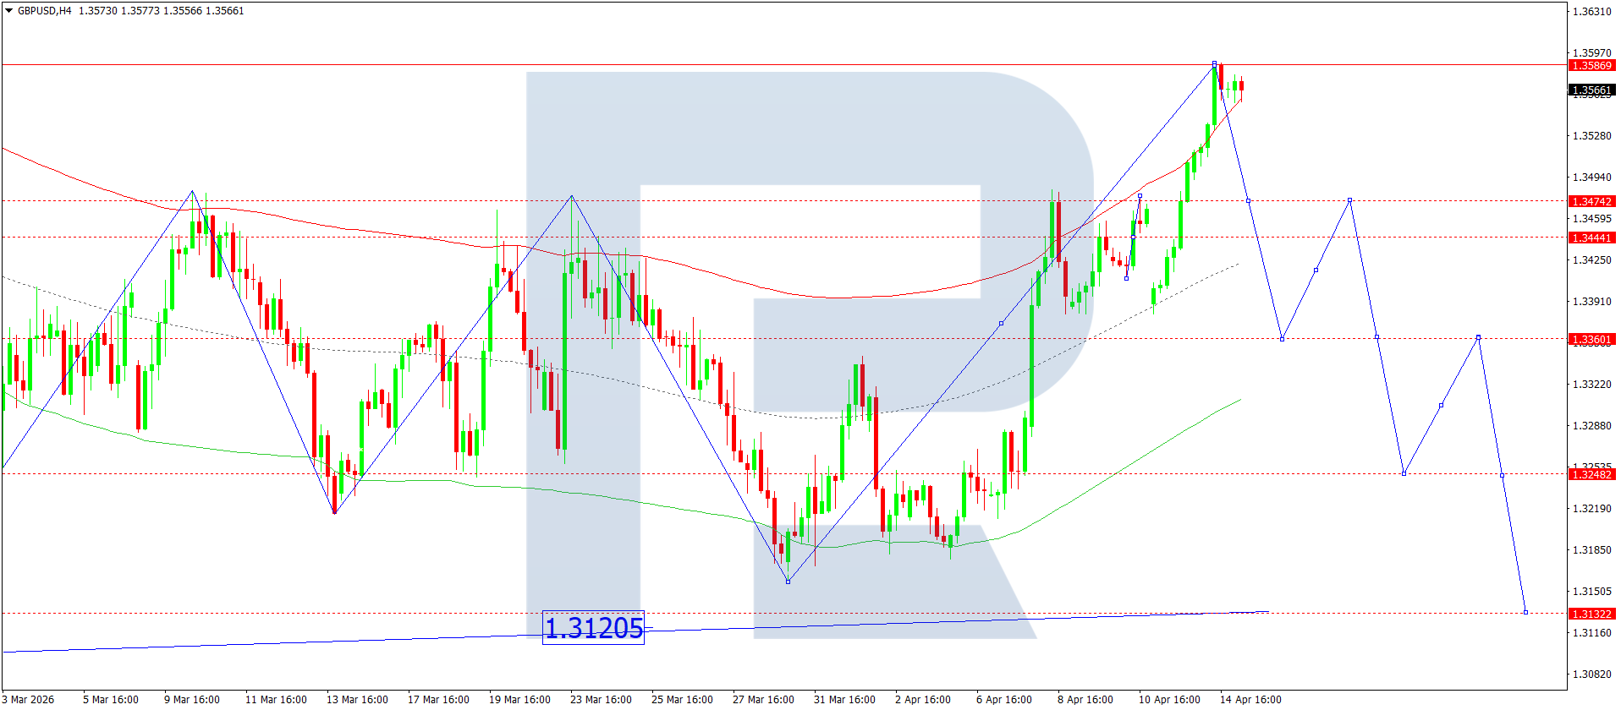The width and height of the screenshot is (1621, 710).
Task: Select the 1.31322 price level tag
Action: coord(1591,614)
